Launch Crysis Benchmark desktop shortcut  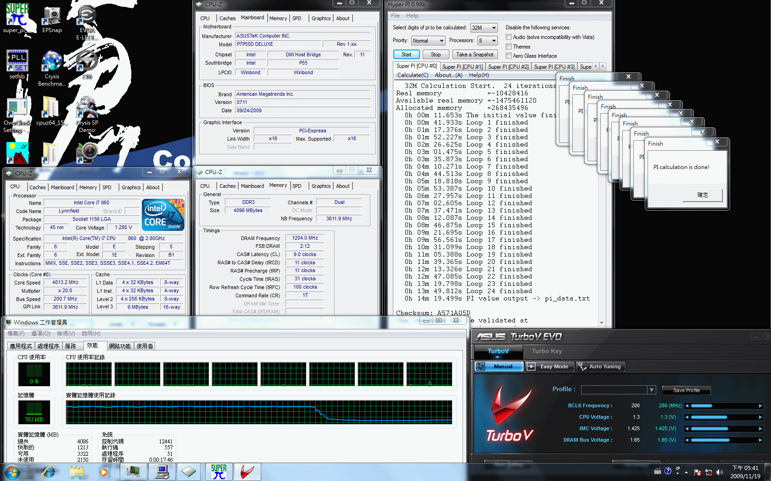click(x=51, y=68)
